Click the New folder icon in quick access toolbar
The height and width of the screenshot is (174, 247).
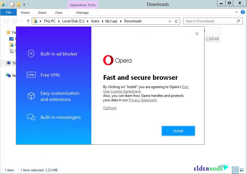[x=19, y=4]
